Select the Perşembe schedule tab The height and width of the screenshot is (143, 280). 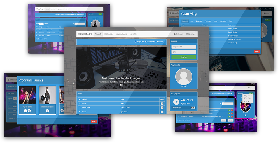pyautogui.click(x=208, y=21)
